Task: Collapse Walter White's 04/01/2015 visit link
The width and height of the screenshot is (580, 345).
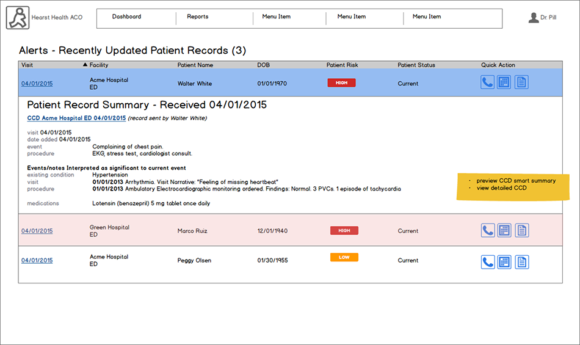Action: [37, 84]
